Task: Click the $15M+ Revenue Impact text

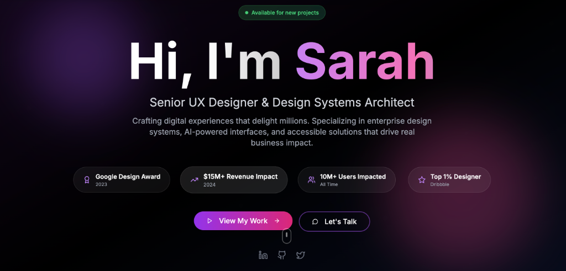Action: coord(240,177)
